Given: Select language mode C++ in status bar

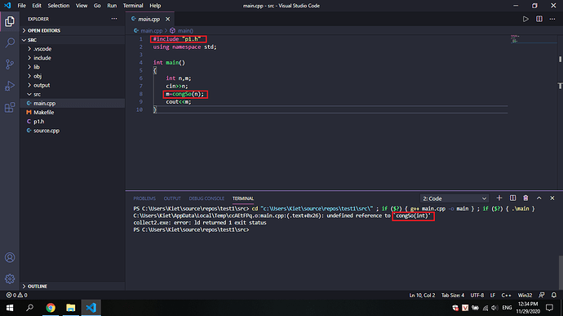Looking at the screenshot, I should [x=506, y=295].
